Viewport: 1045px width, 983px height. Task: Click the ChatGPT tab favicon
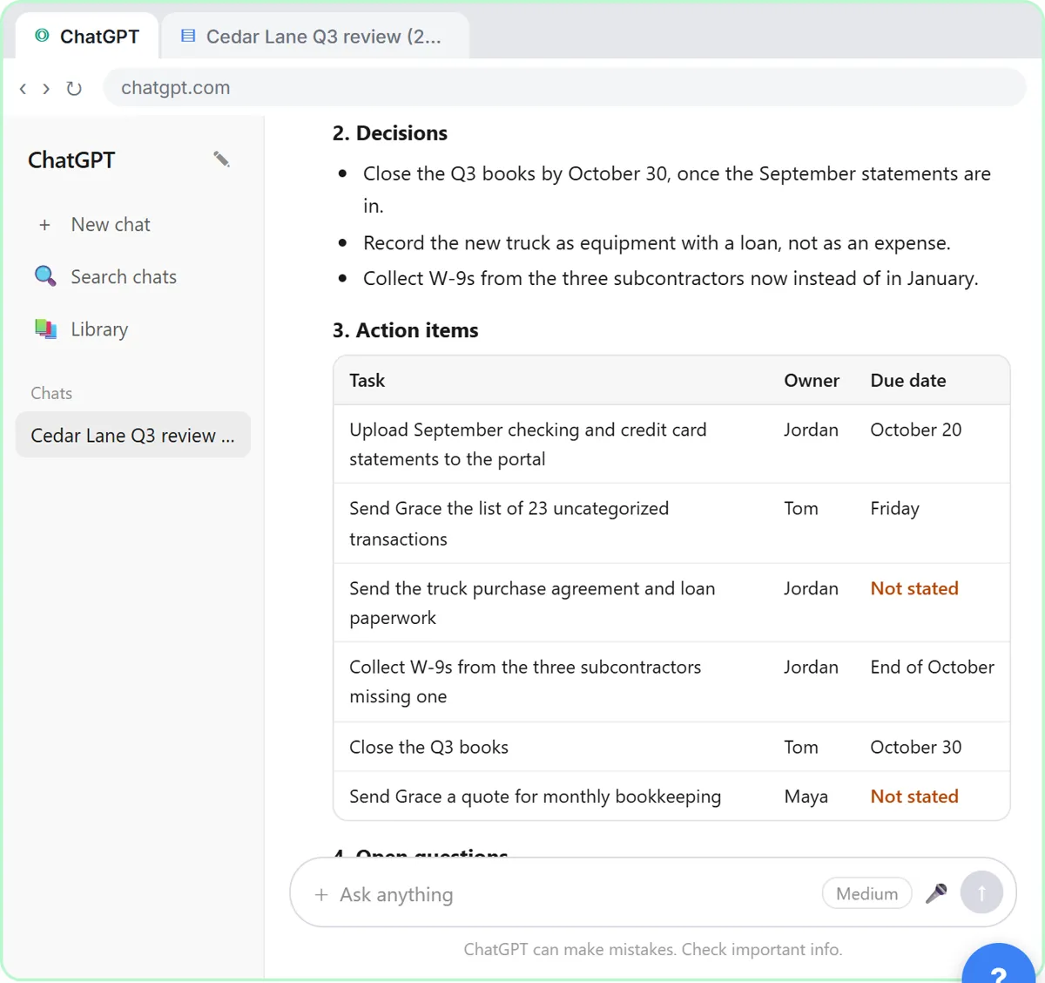click(42, 36)
